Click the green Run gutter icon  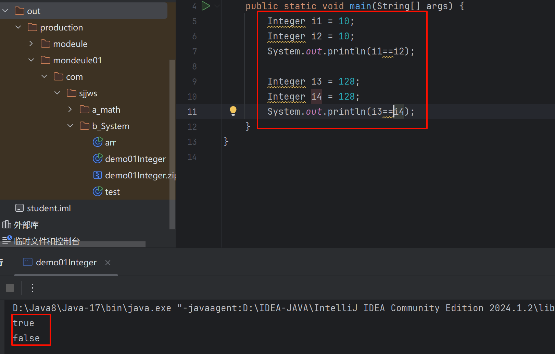(205, 6)
